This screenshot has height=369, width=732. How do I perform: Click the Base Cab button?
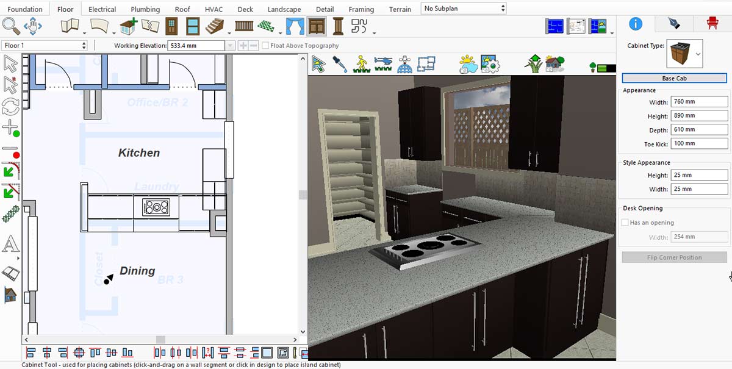pyautogui.click(x=674, y=78)
